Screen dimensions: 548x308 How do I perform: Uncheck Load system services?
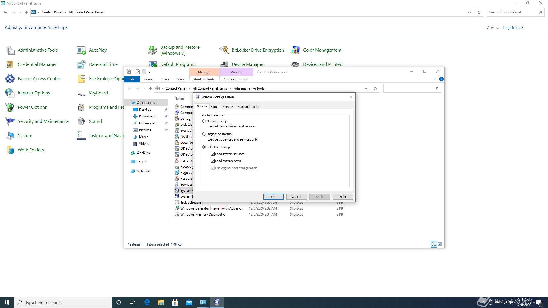[213, 154]
